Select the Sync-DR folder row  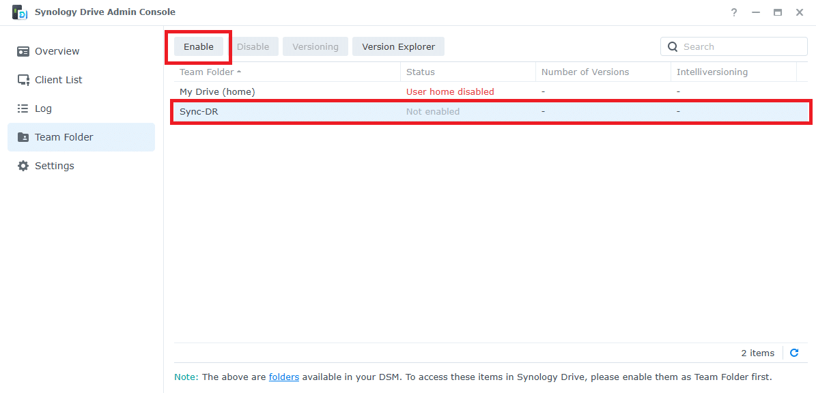(x=491, y=111)
